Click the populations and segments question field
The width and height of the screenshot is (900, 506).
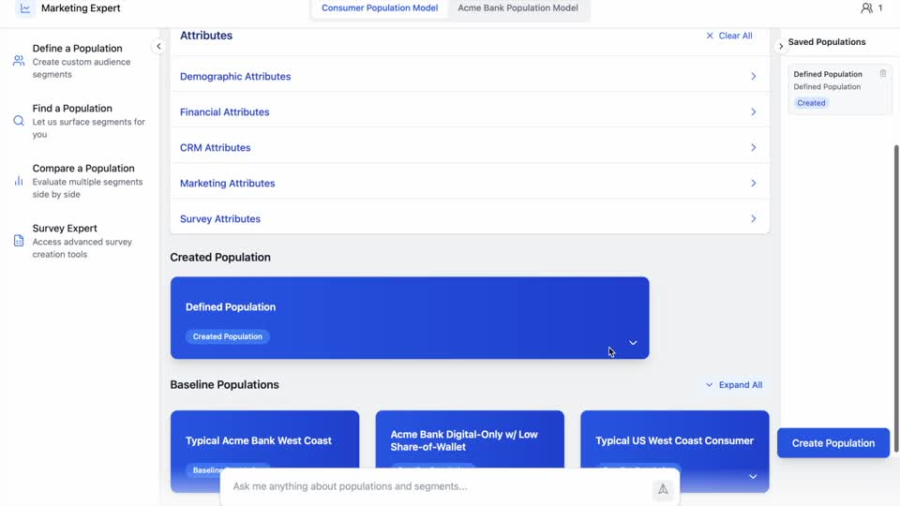(439, 486)
